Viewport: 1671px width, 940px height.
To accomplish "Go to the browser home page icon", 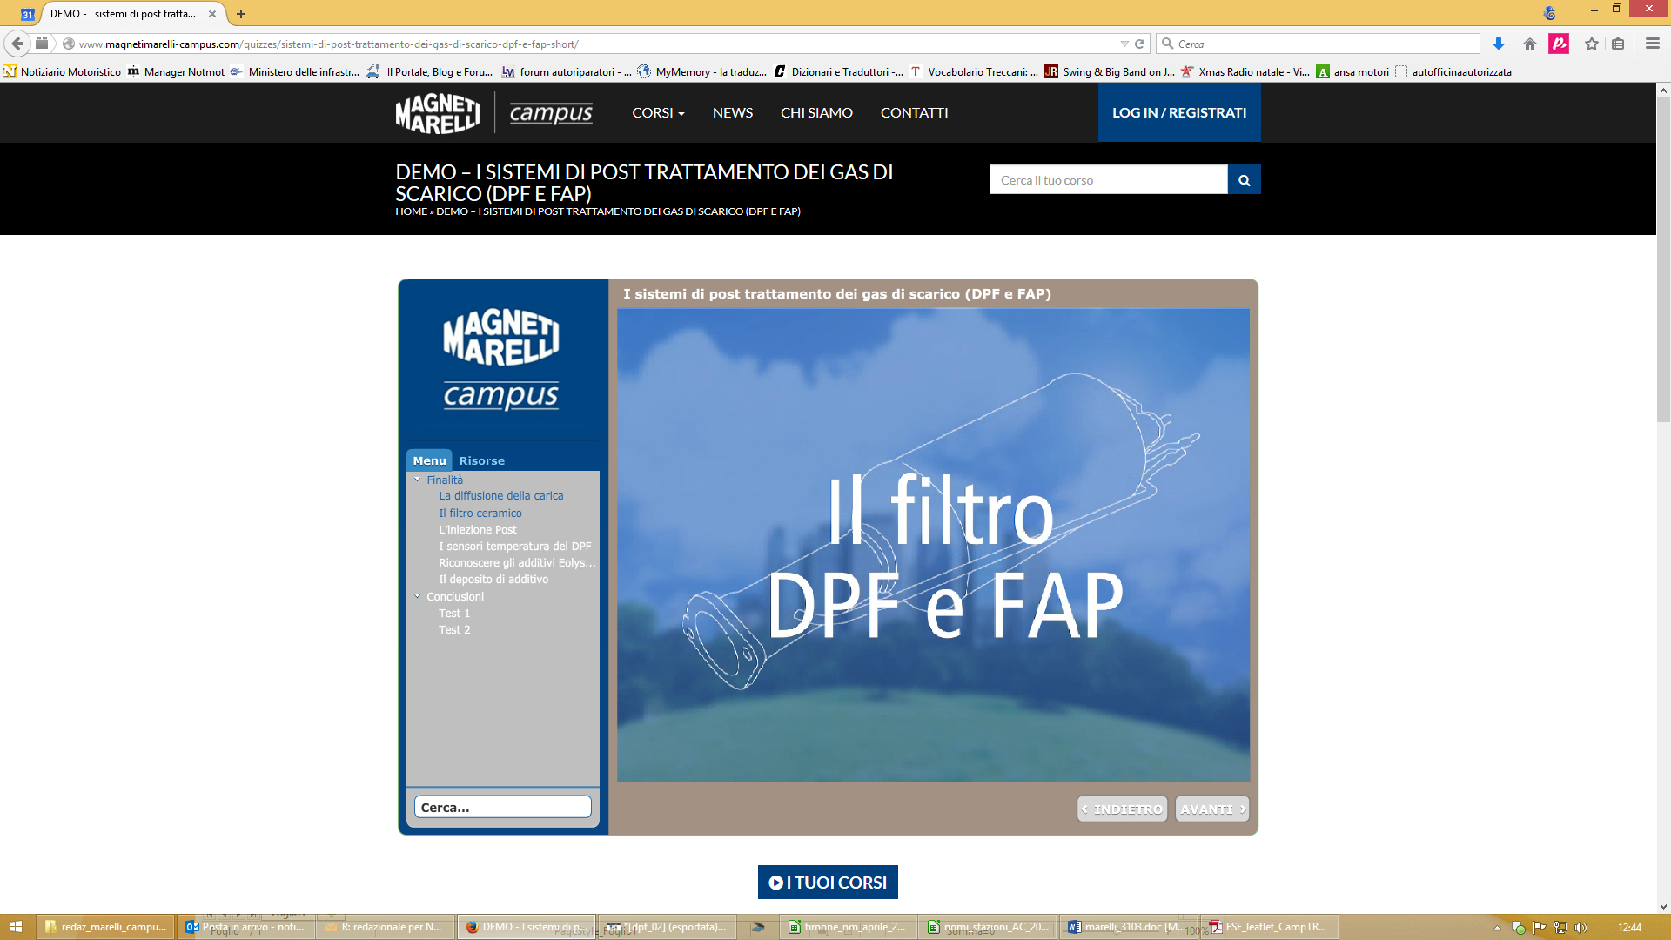I will 1530,44.
